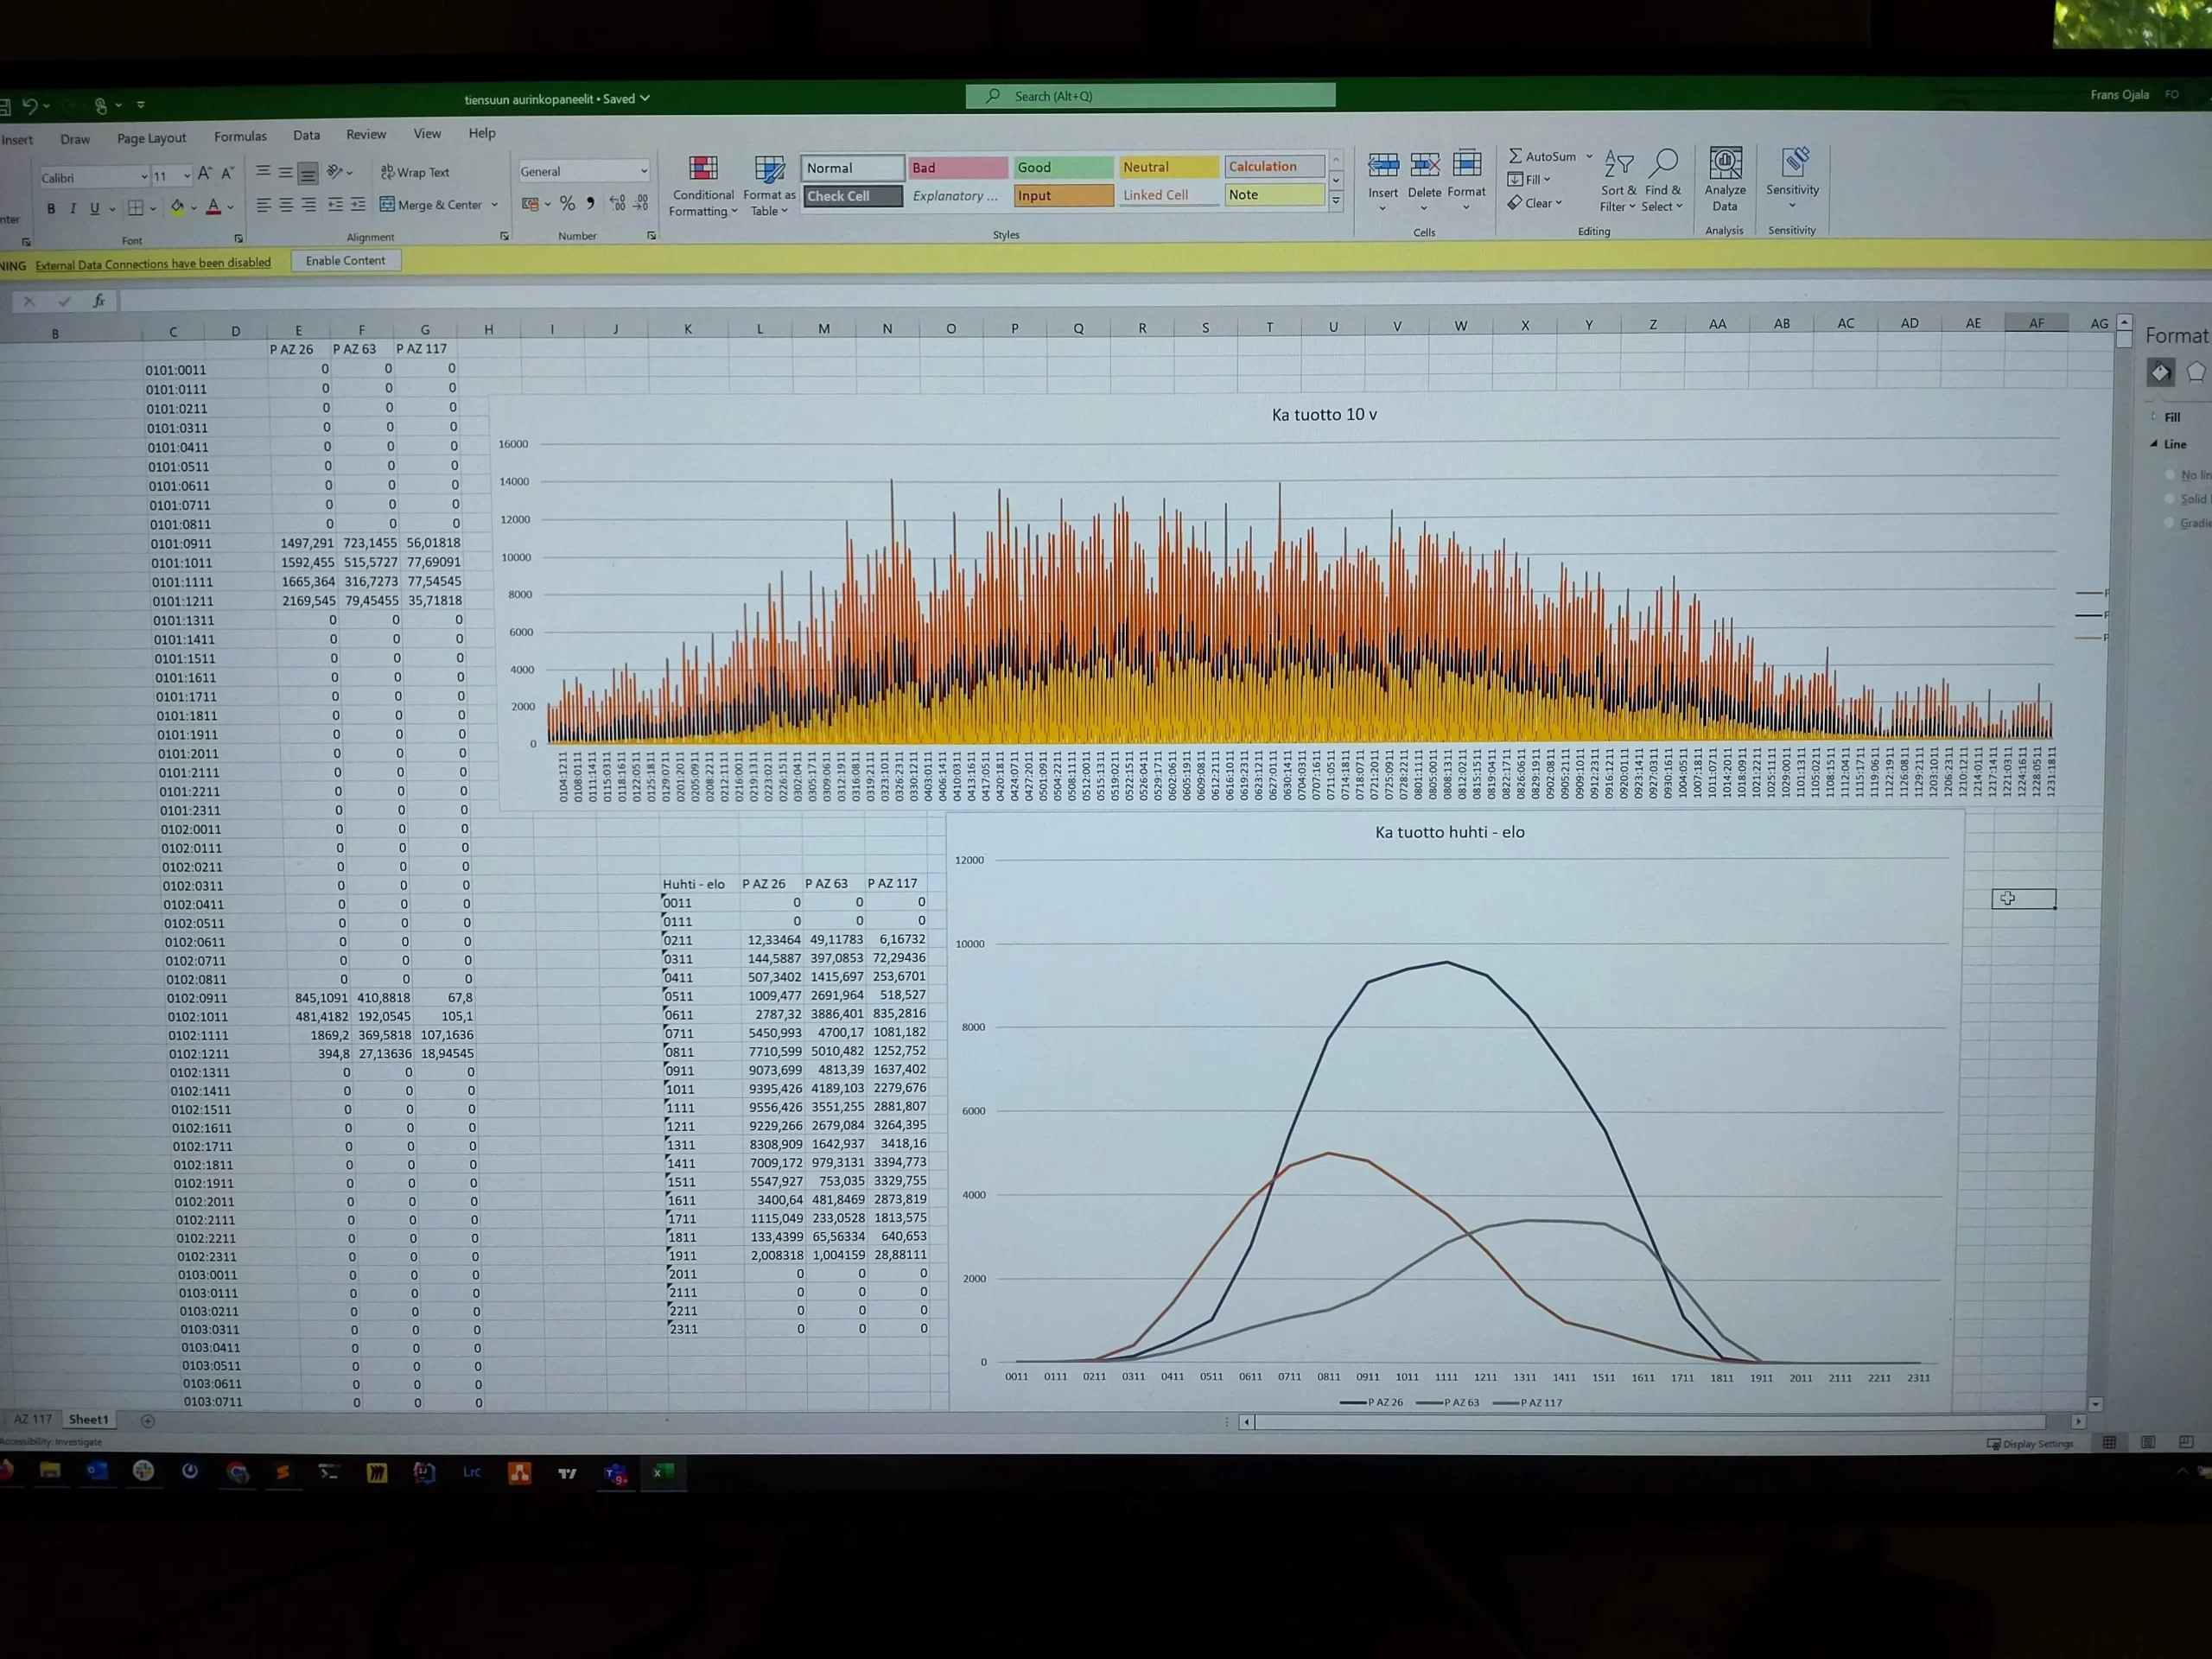
Task: Click the Wrap Text icon
Action: click(x=415, y=172)
